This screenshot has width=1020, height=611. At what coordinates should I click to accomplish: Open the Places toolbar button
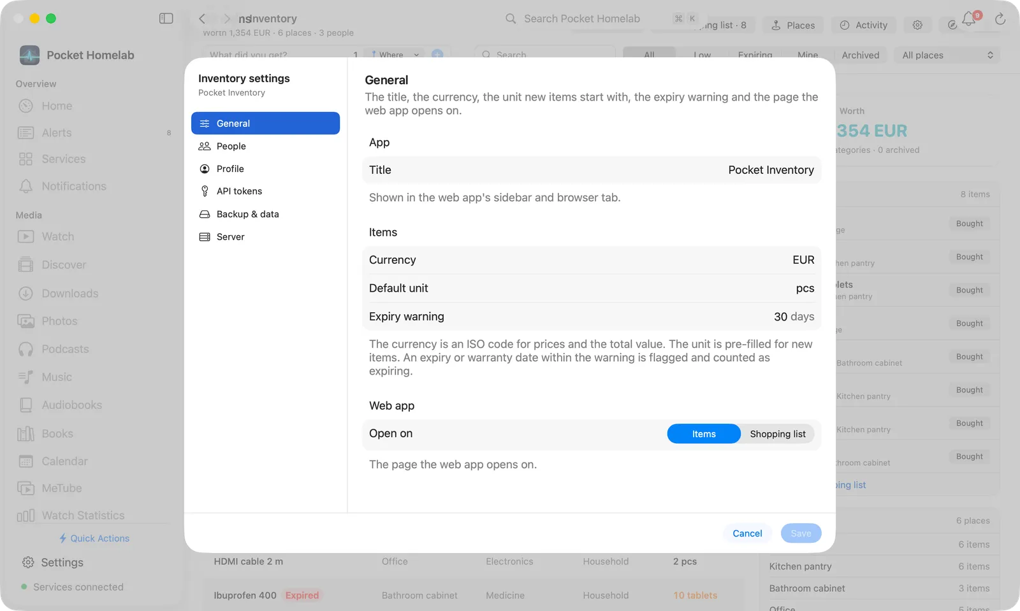793,25
